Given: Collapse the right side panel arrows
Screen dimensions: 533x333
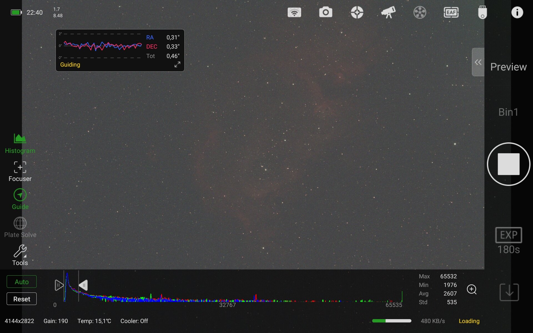Looking at the screenshot, I should pos(478,62).
